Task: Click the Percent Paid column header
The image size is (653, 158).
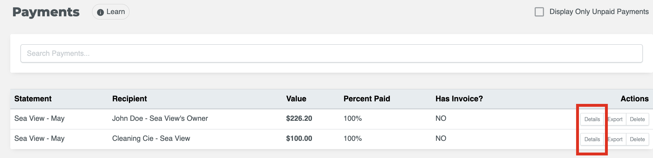Action: click(x=367, y=99)
